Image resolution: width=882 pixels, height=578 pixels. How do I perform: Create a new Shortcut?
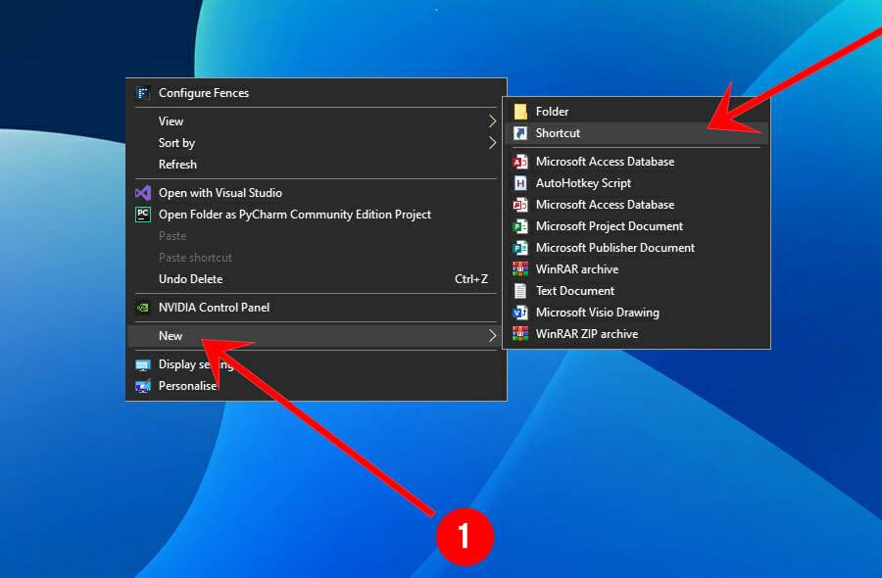559,133
